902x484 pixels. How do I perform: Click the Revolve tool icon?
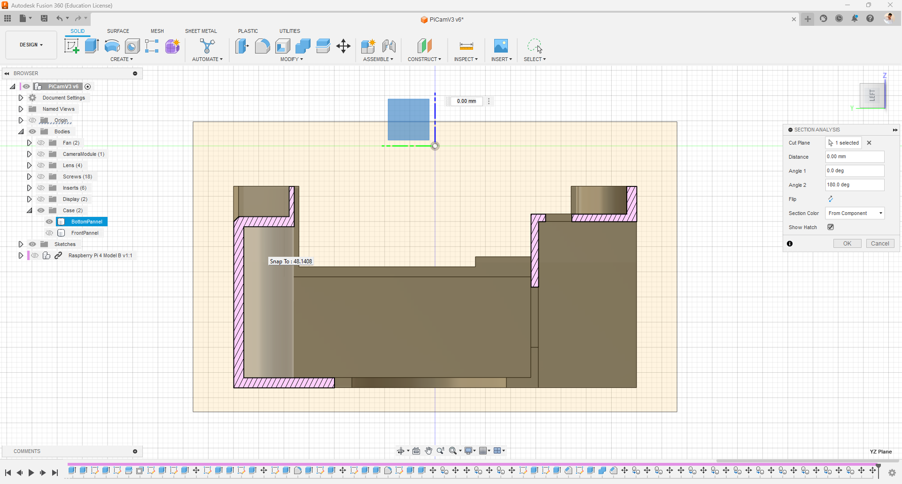[112, 46]
